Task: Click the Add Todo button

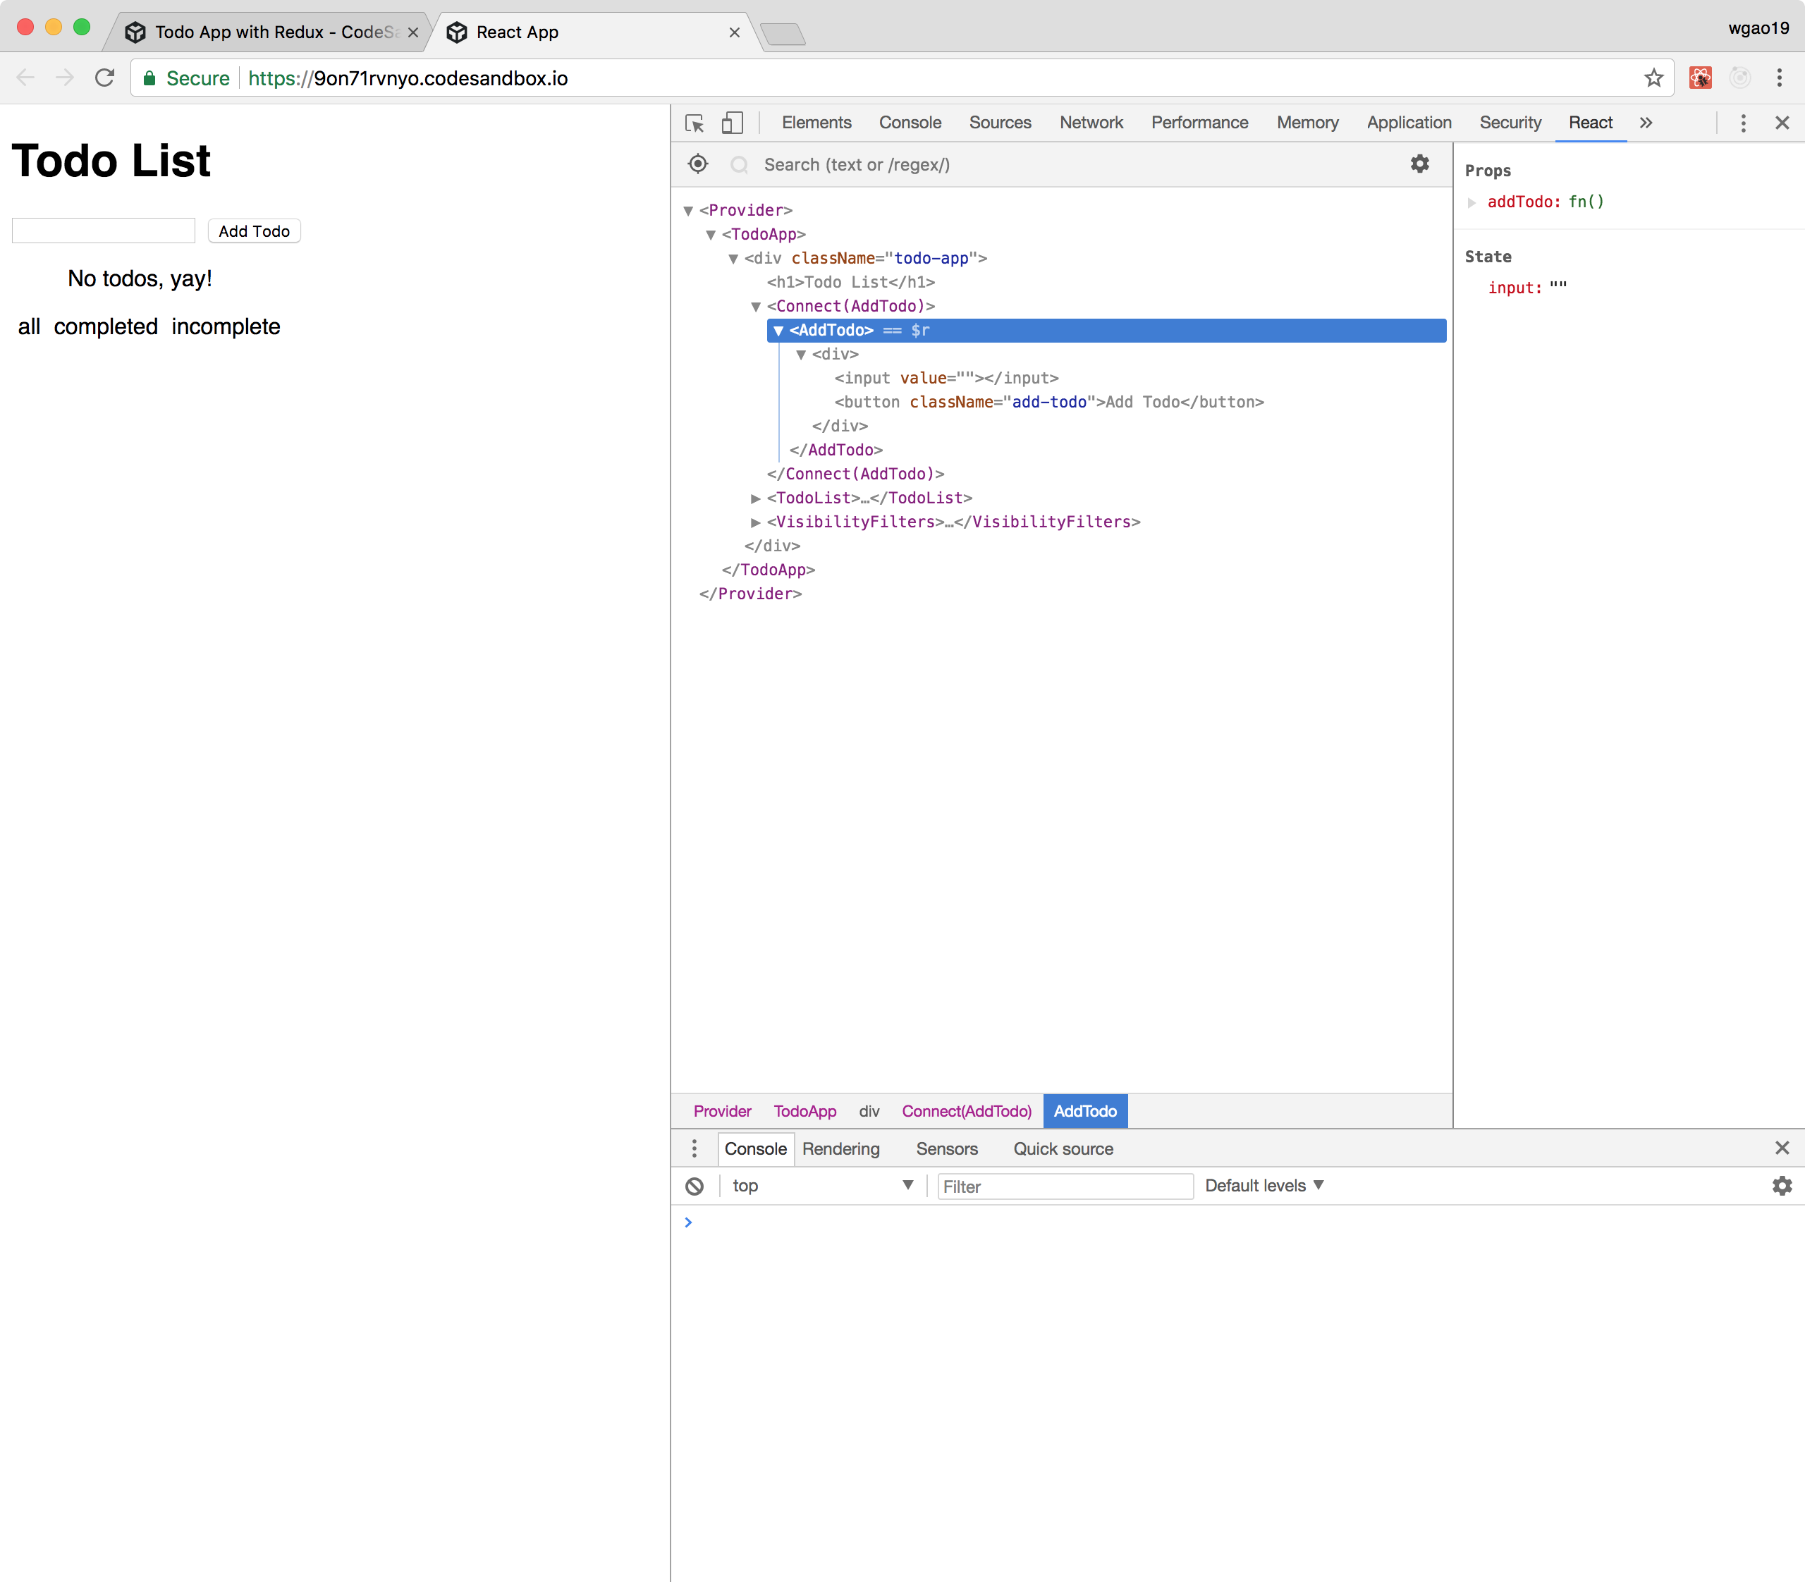Action: pos(255,231)
